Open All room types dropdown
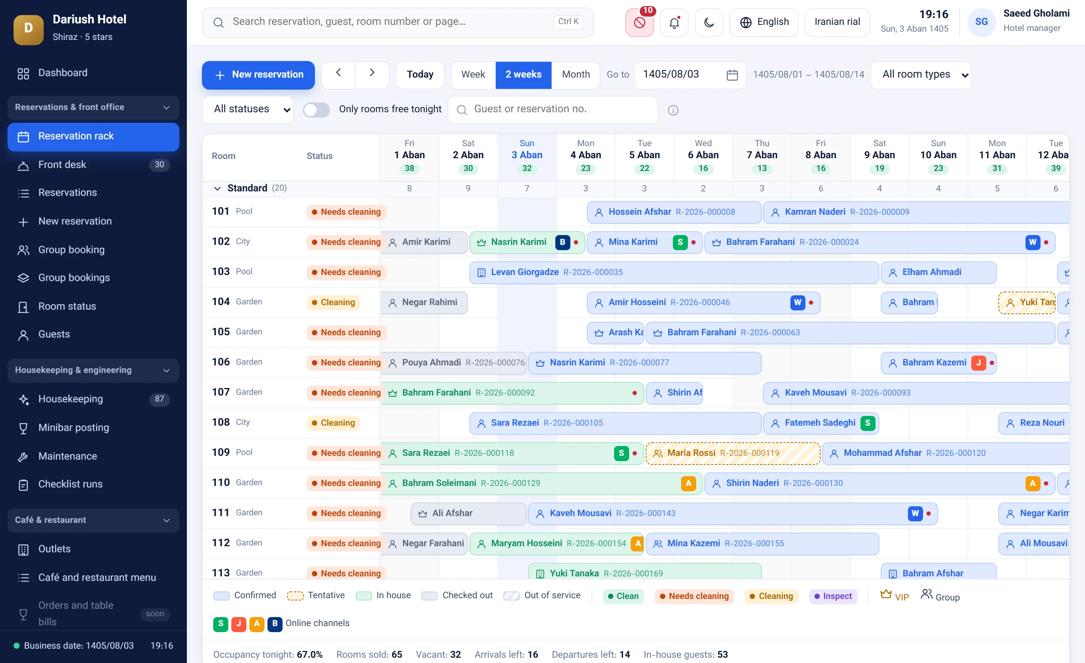The height and width of the screenshot is (663, 1085). pyautogui.click(x=921, y=75)
